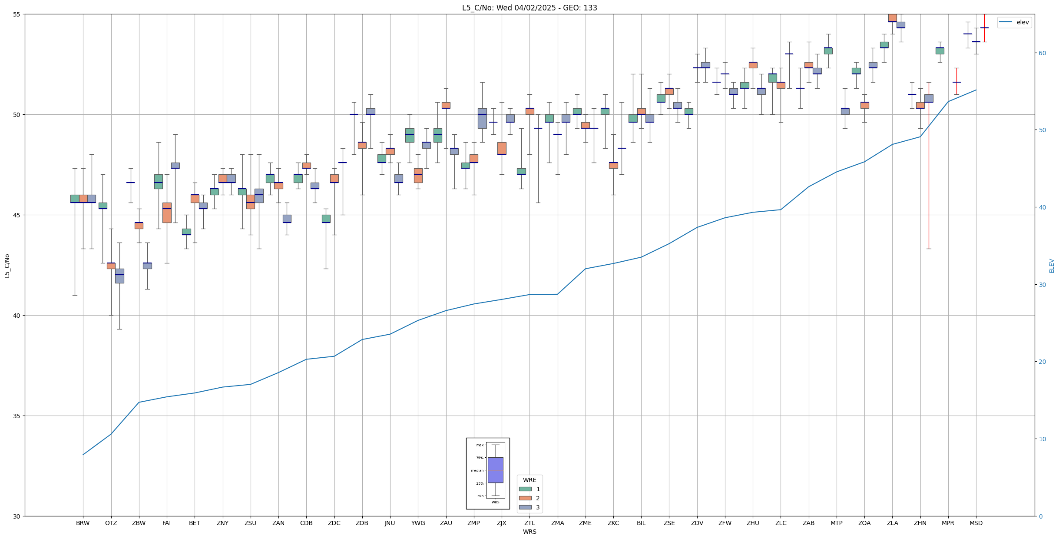Screen dimensions: 1059x539
Task: Click the elev legend entry
Action: (1022, 22)
